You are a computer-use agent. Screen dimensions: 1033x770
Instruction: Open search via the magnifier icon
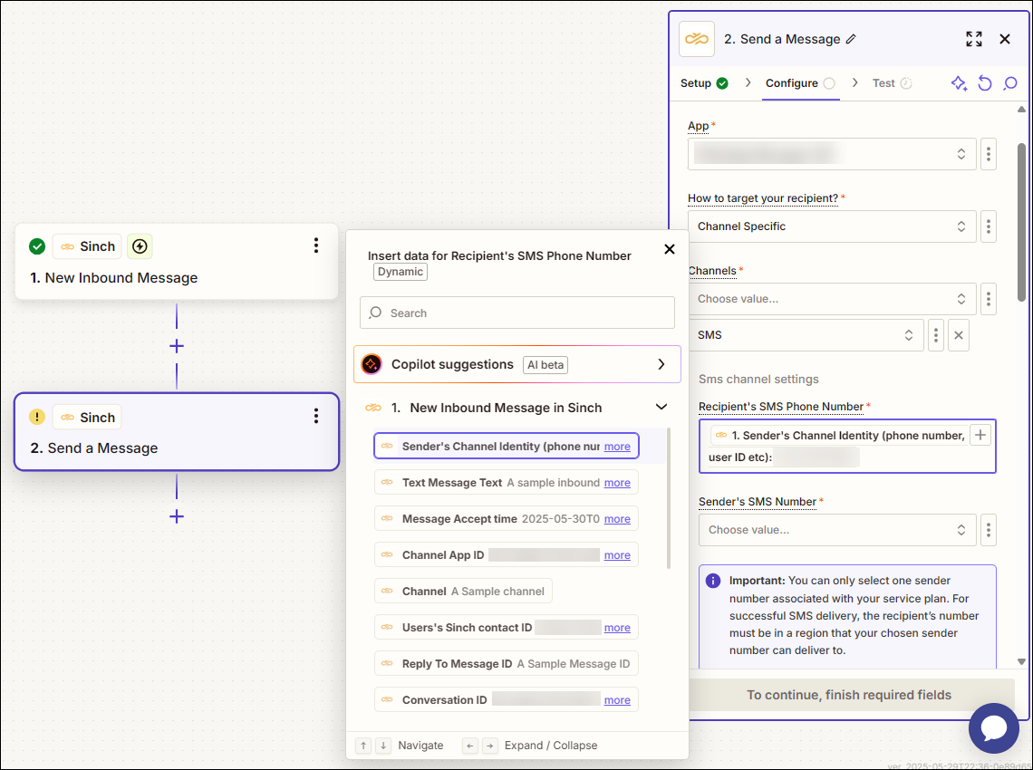[1009, 82]
